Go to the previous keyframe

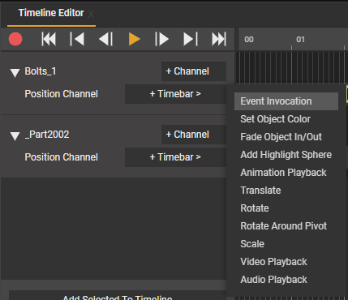click(77, 39)
